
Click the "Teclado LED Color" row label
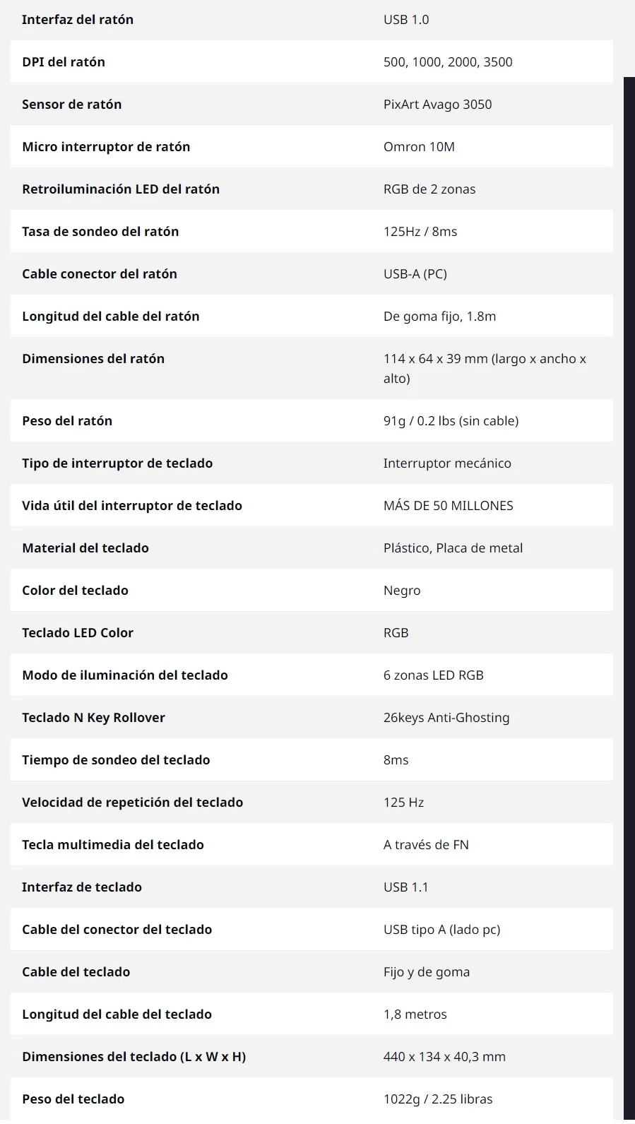pyautogui.click(x=78, y=633)
